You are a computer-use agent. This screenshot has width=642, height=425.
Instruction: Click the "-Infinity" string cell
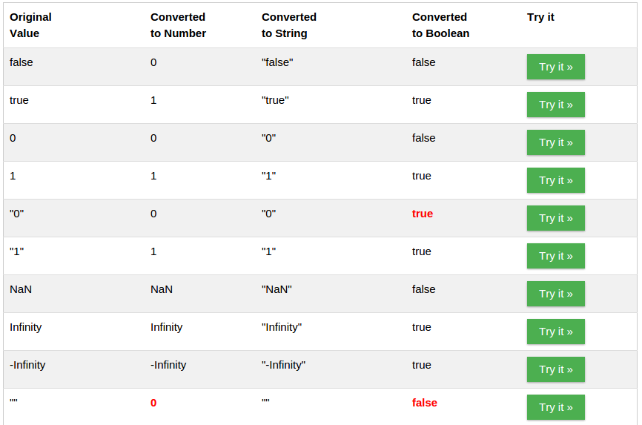pos(283,365)
